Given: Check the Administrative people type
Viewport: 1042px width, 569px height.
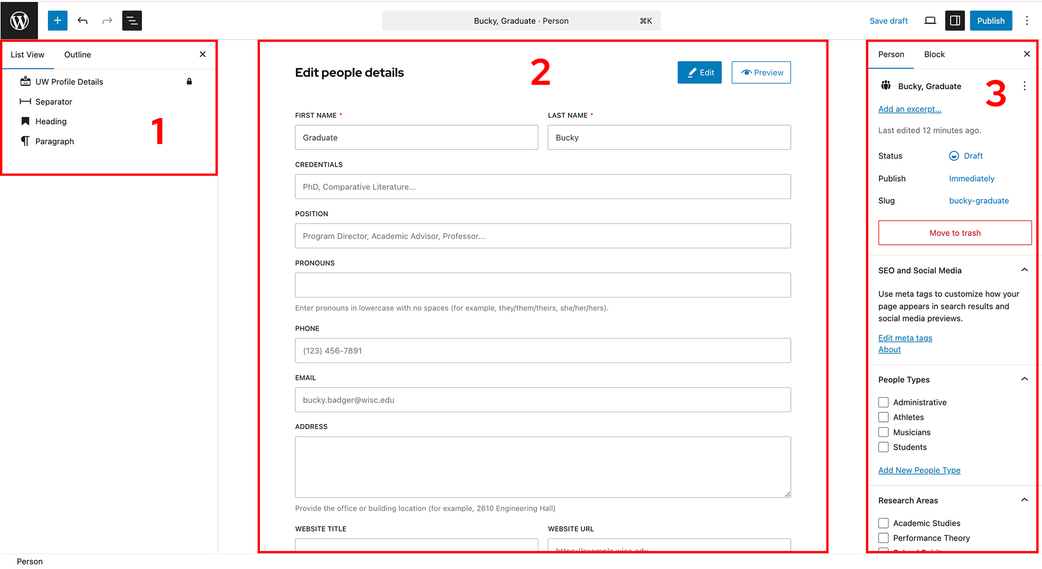Looking at the screenshot, I should click(883, 402).
